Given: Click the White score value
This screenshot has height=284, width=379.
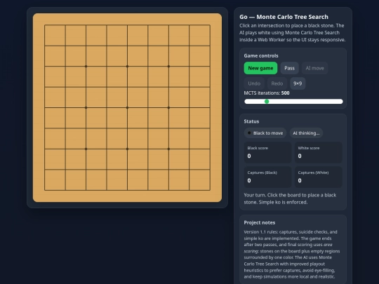Looking at the screenshot, I should coord(300,156).
